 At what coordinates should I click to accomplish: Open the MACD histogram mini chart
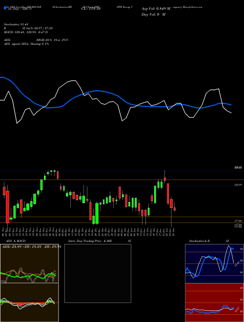click(x=29, y=302)
